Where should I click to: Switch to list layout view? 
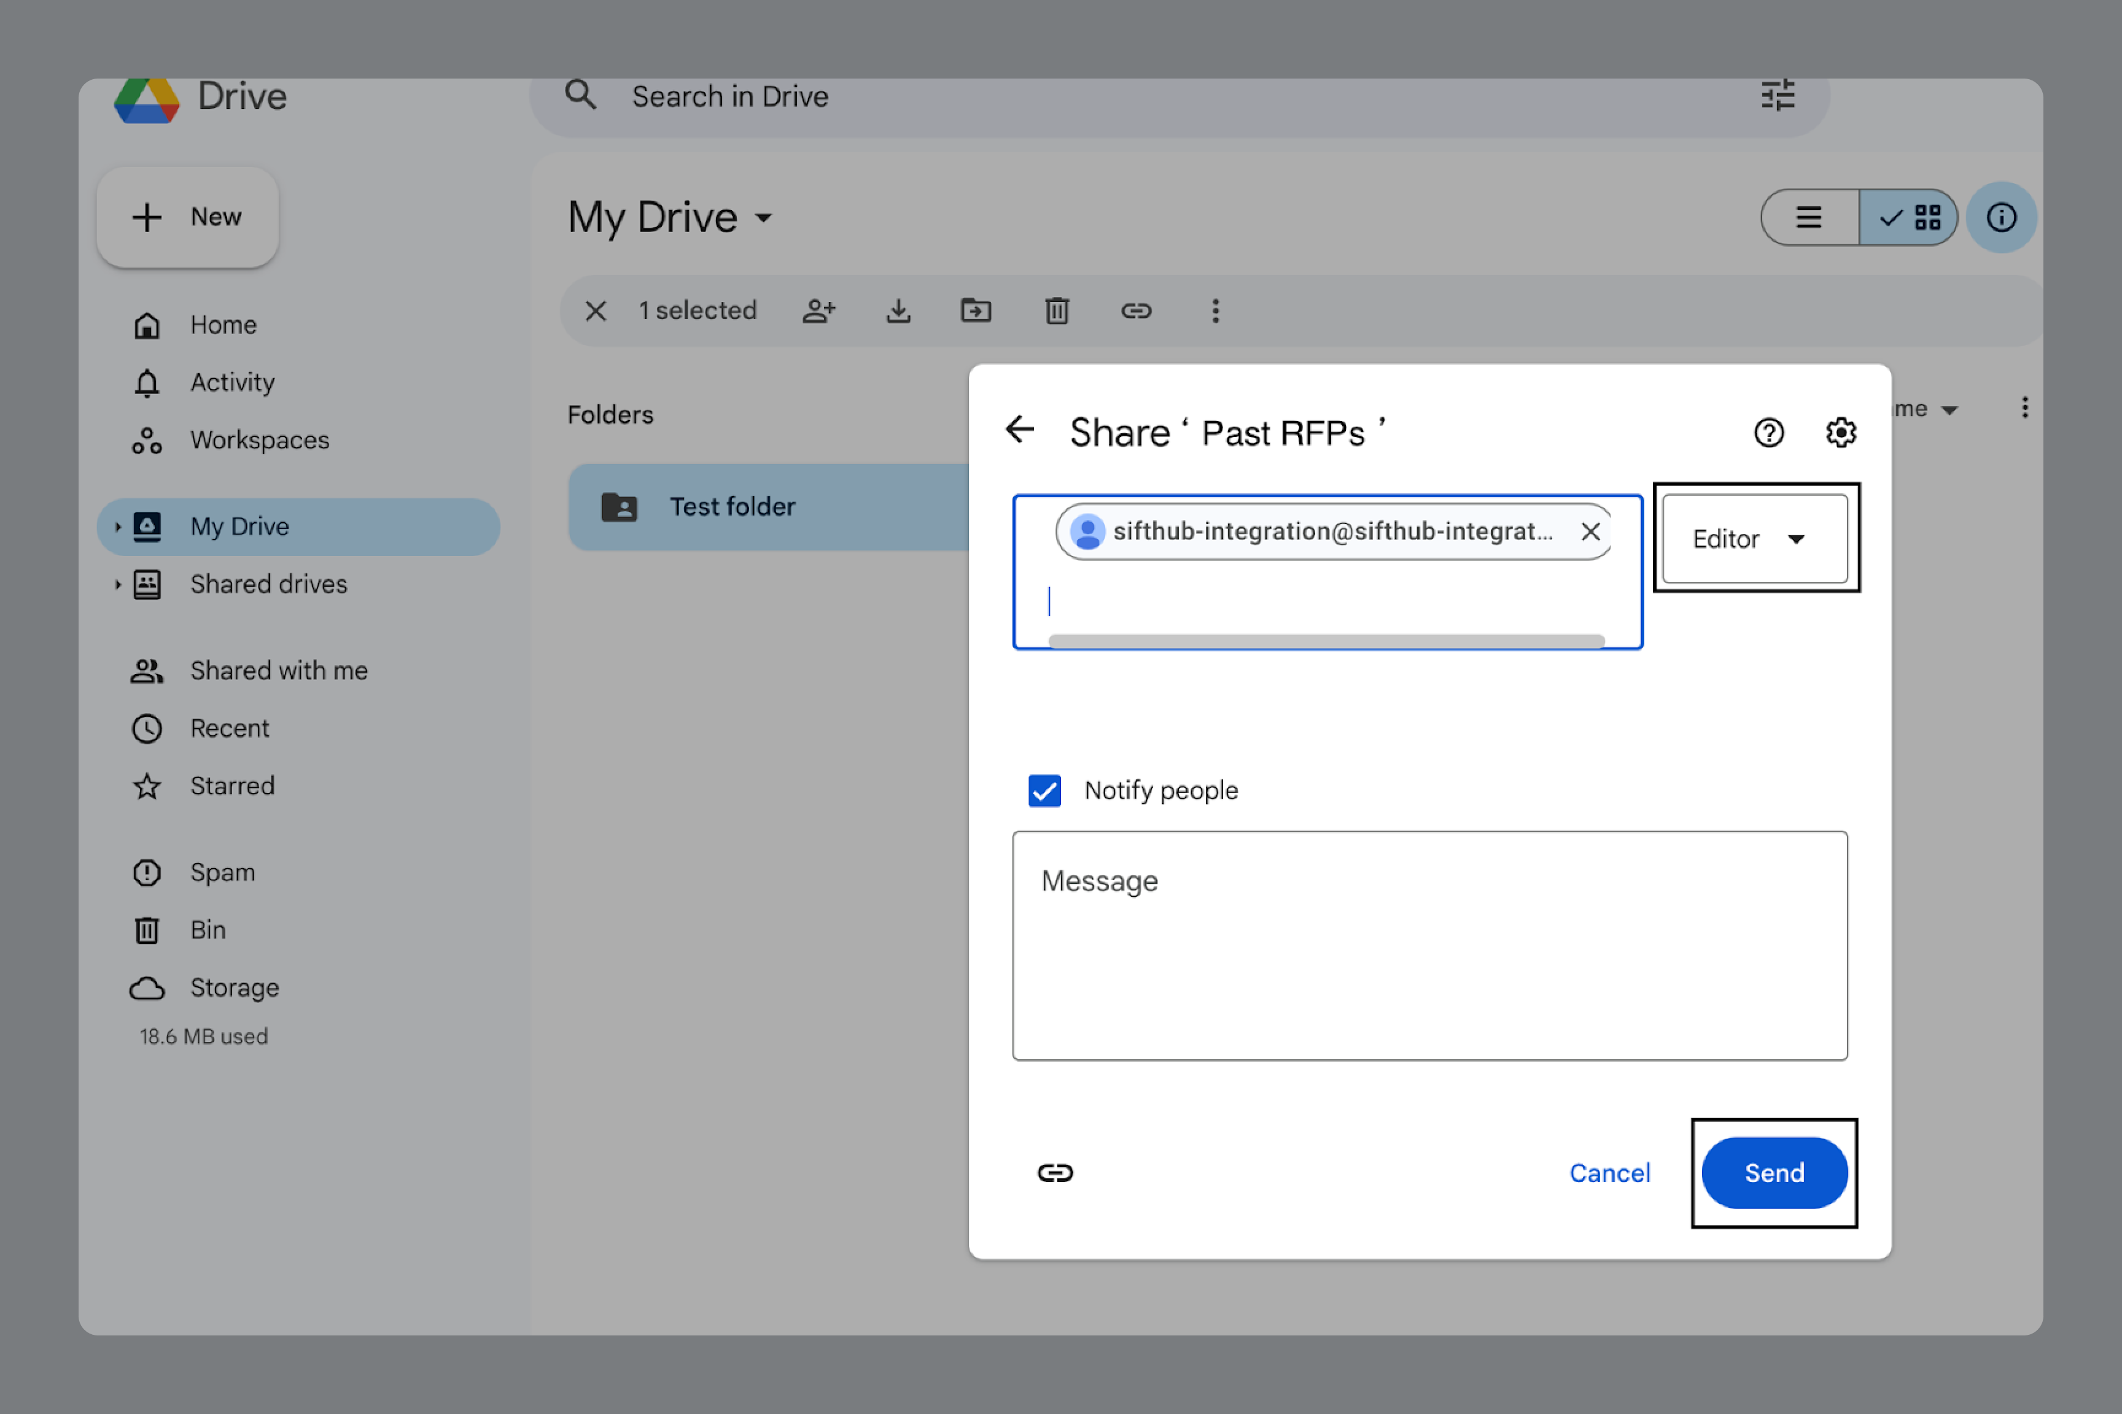pyautogui.click(x=1809, y=217)
